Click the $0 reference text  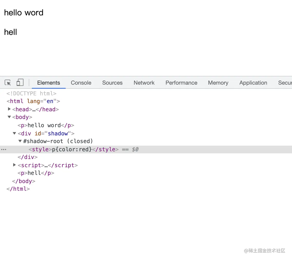(135, 149)
